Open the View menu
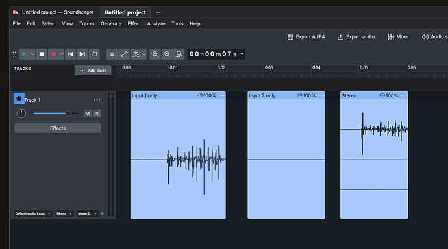This screenshot has width=448, height=249. (68, 24)
